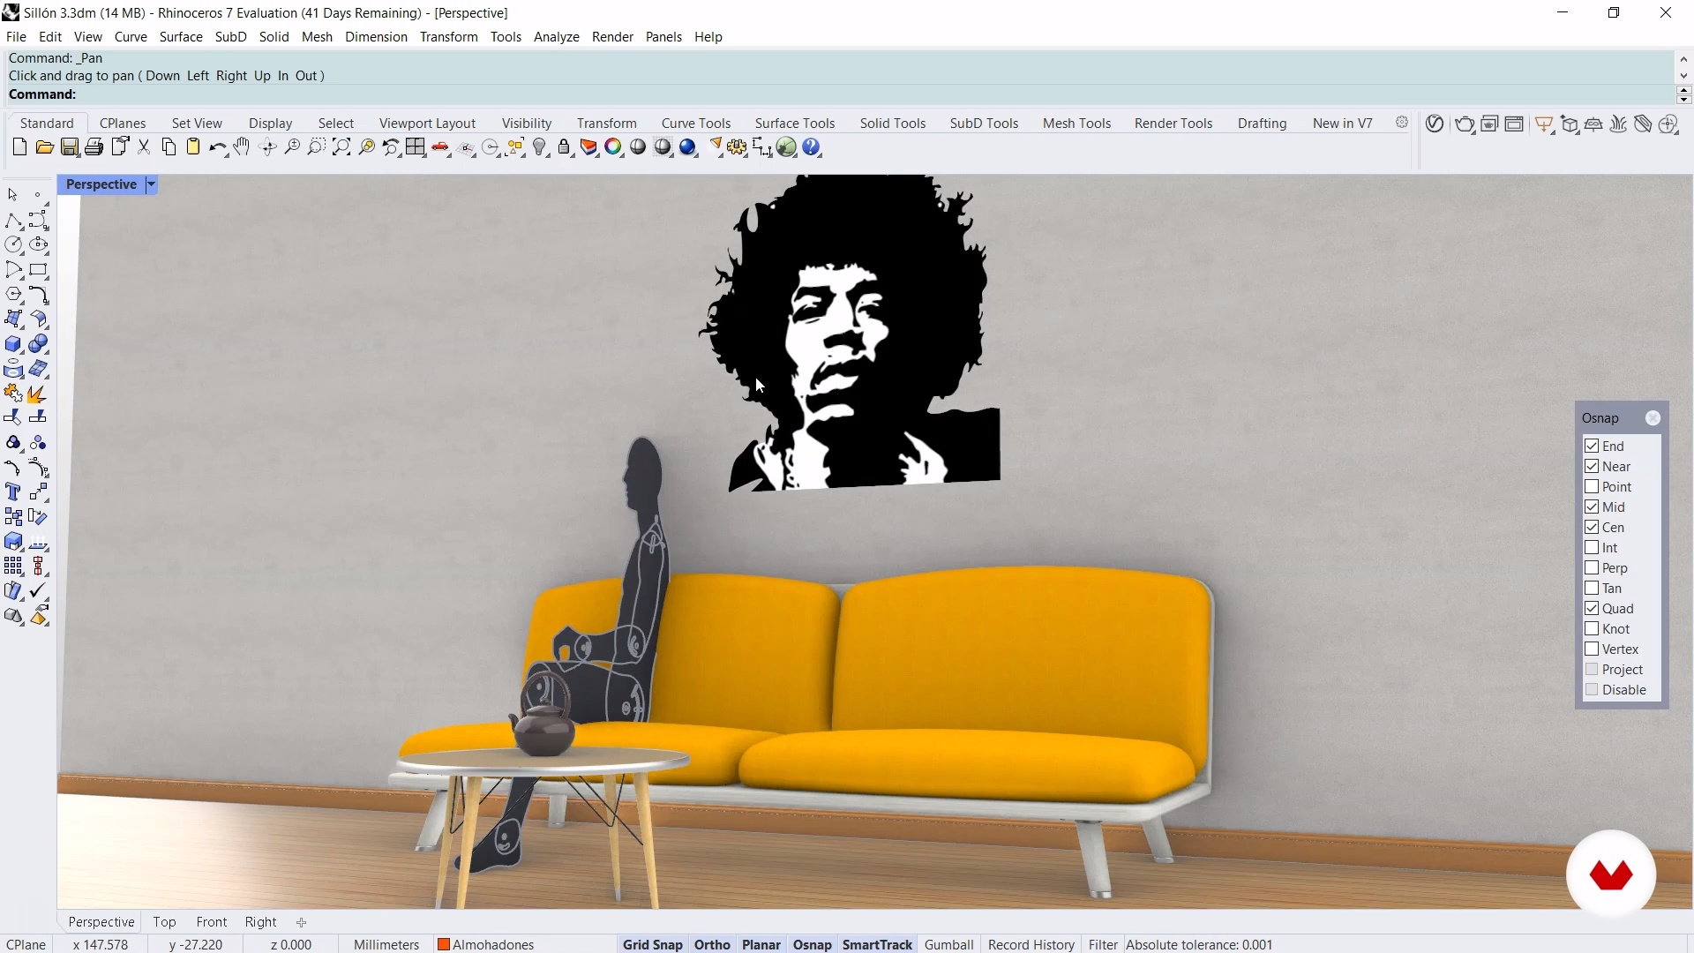Open Help with the question mark icon
Screen dimensions: 1694x953
pos(812,147)
